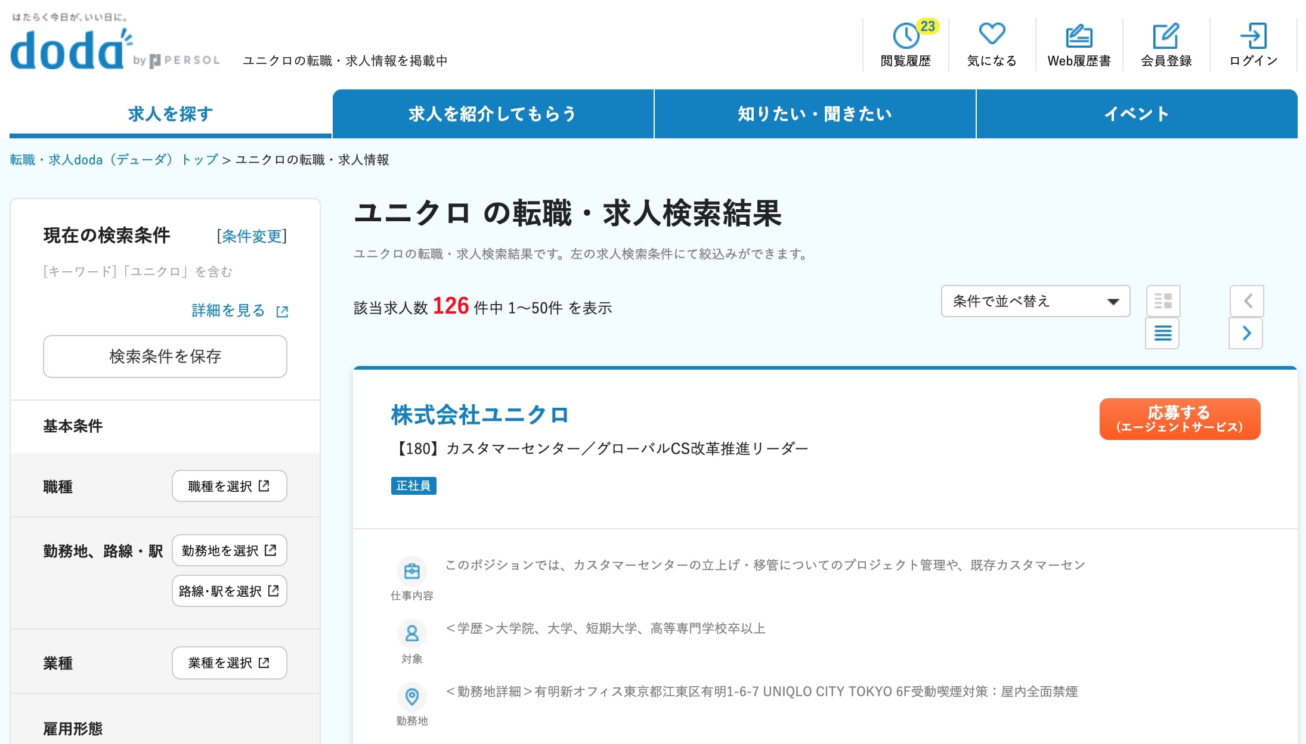Click 勤務地、路線・駅 filter label
The height and width of the screenshot is (744, 1306).
click(x=103, y=551)
